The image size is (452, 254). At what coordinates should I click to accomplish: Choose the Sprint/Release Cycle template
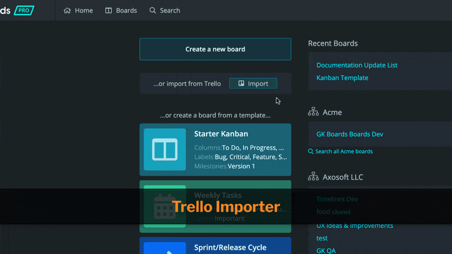[215, 246]
